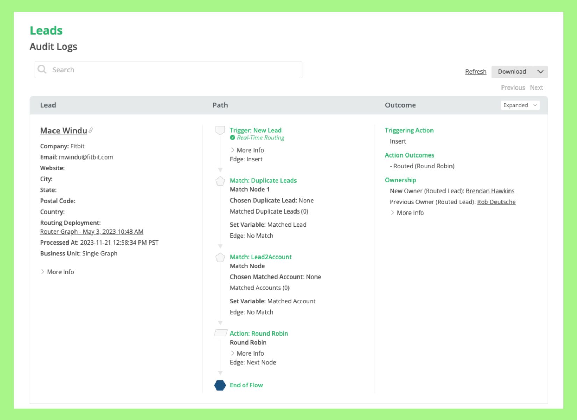This screenshot has width=577, height=420.
Task: Click inside the Search field
Action: tap(168, 69)
